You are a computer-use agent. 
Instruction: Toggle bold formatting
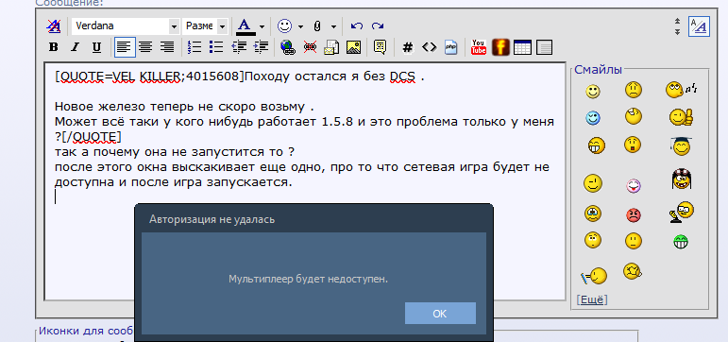pyautogui.click(x=54, y=47)
